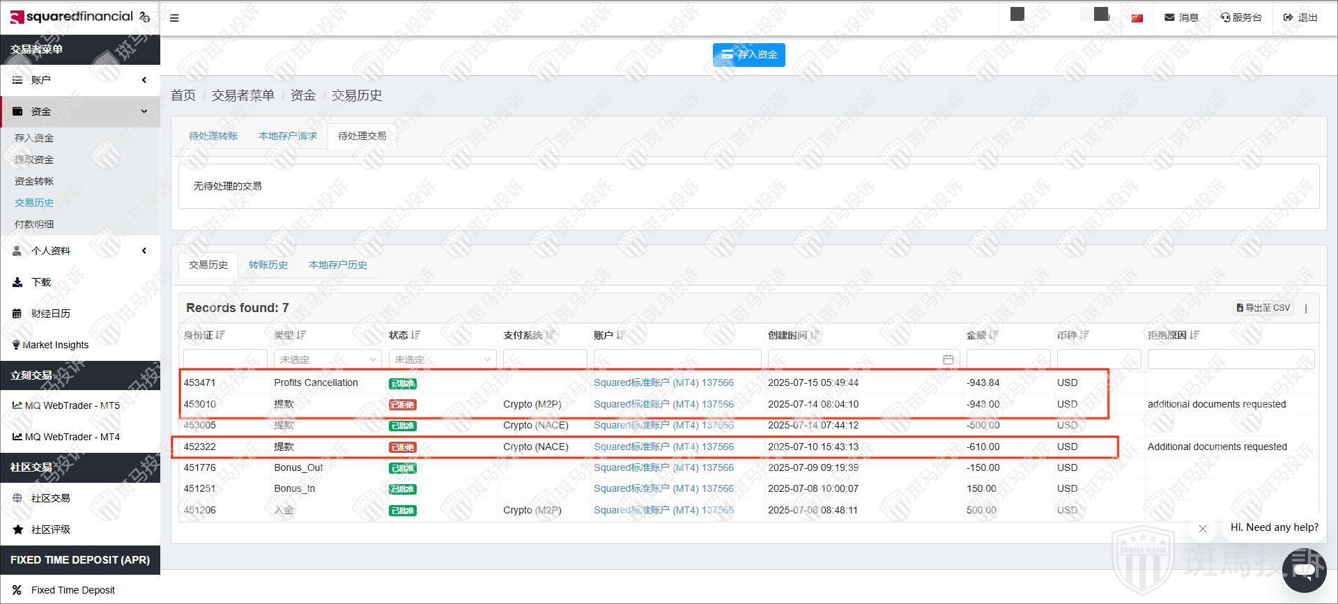The width and height of the screenshot is (1338, 604).
Task: Collapse the 资金 sidebar section
Action: [x=79, y=111]
